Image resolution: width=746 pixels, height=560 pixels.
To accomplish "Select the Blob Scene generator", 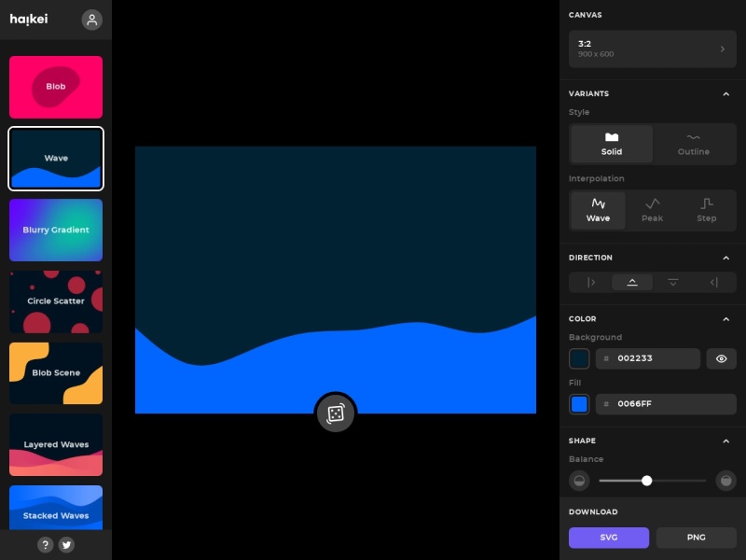I will [x=56, y=372].
